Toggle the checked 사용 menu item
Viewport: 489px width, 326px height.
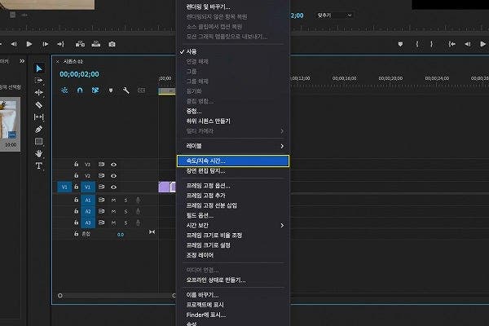(x=232, y=51)
